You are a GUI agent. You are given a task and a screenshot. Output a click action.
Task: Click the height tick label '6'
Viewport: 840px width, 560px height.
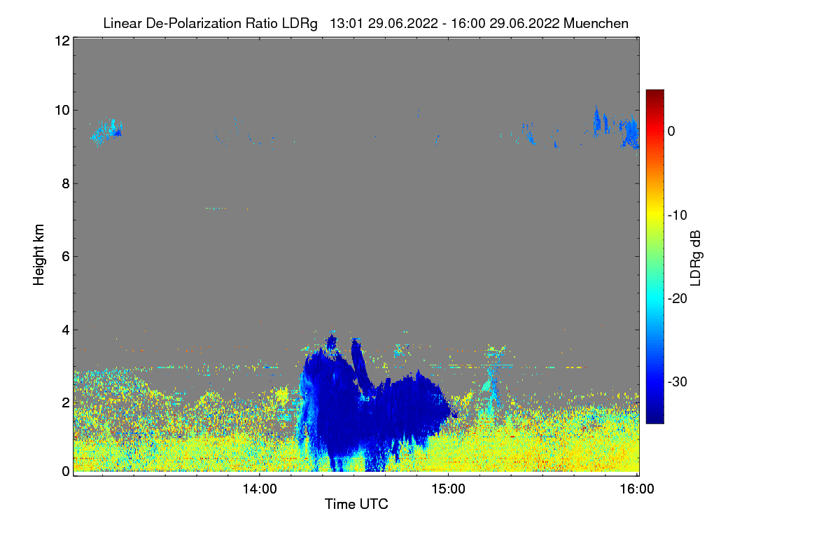(x=64, y=256)
